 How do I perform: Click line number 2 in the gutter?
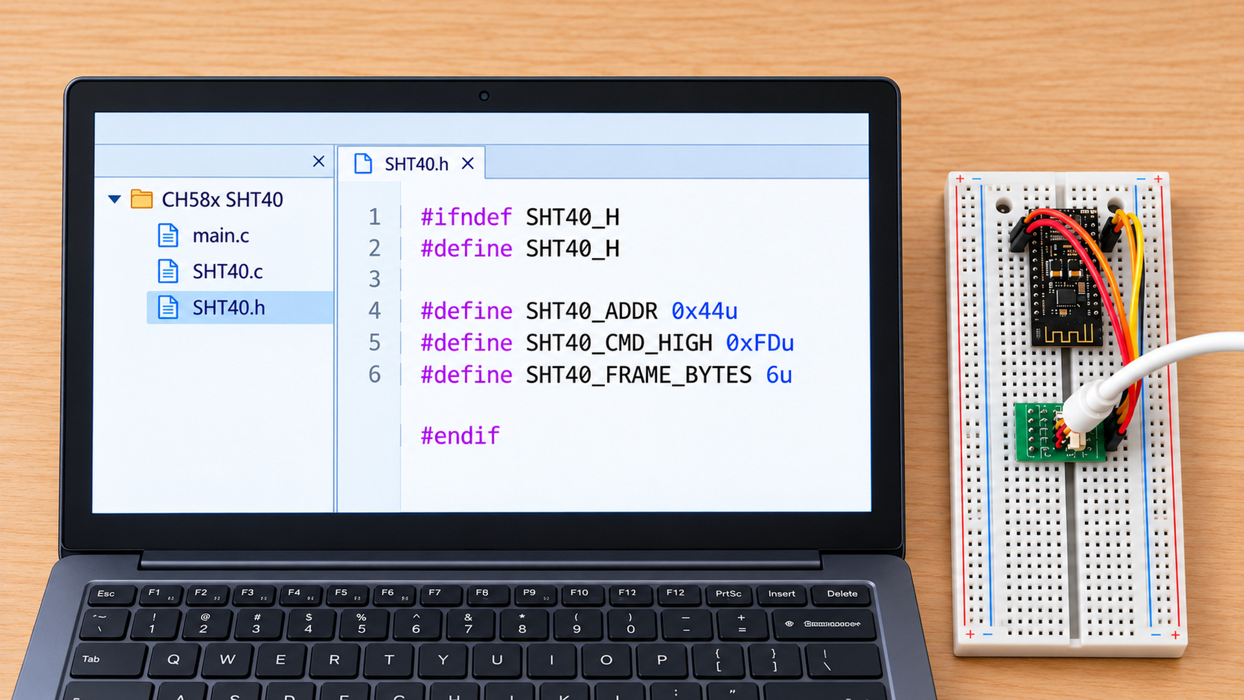tap(374, 248)
